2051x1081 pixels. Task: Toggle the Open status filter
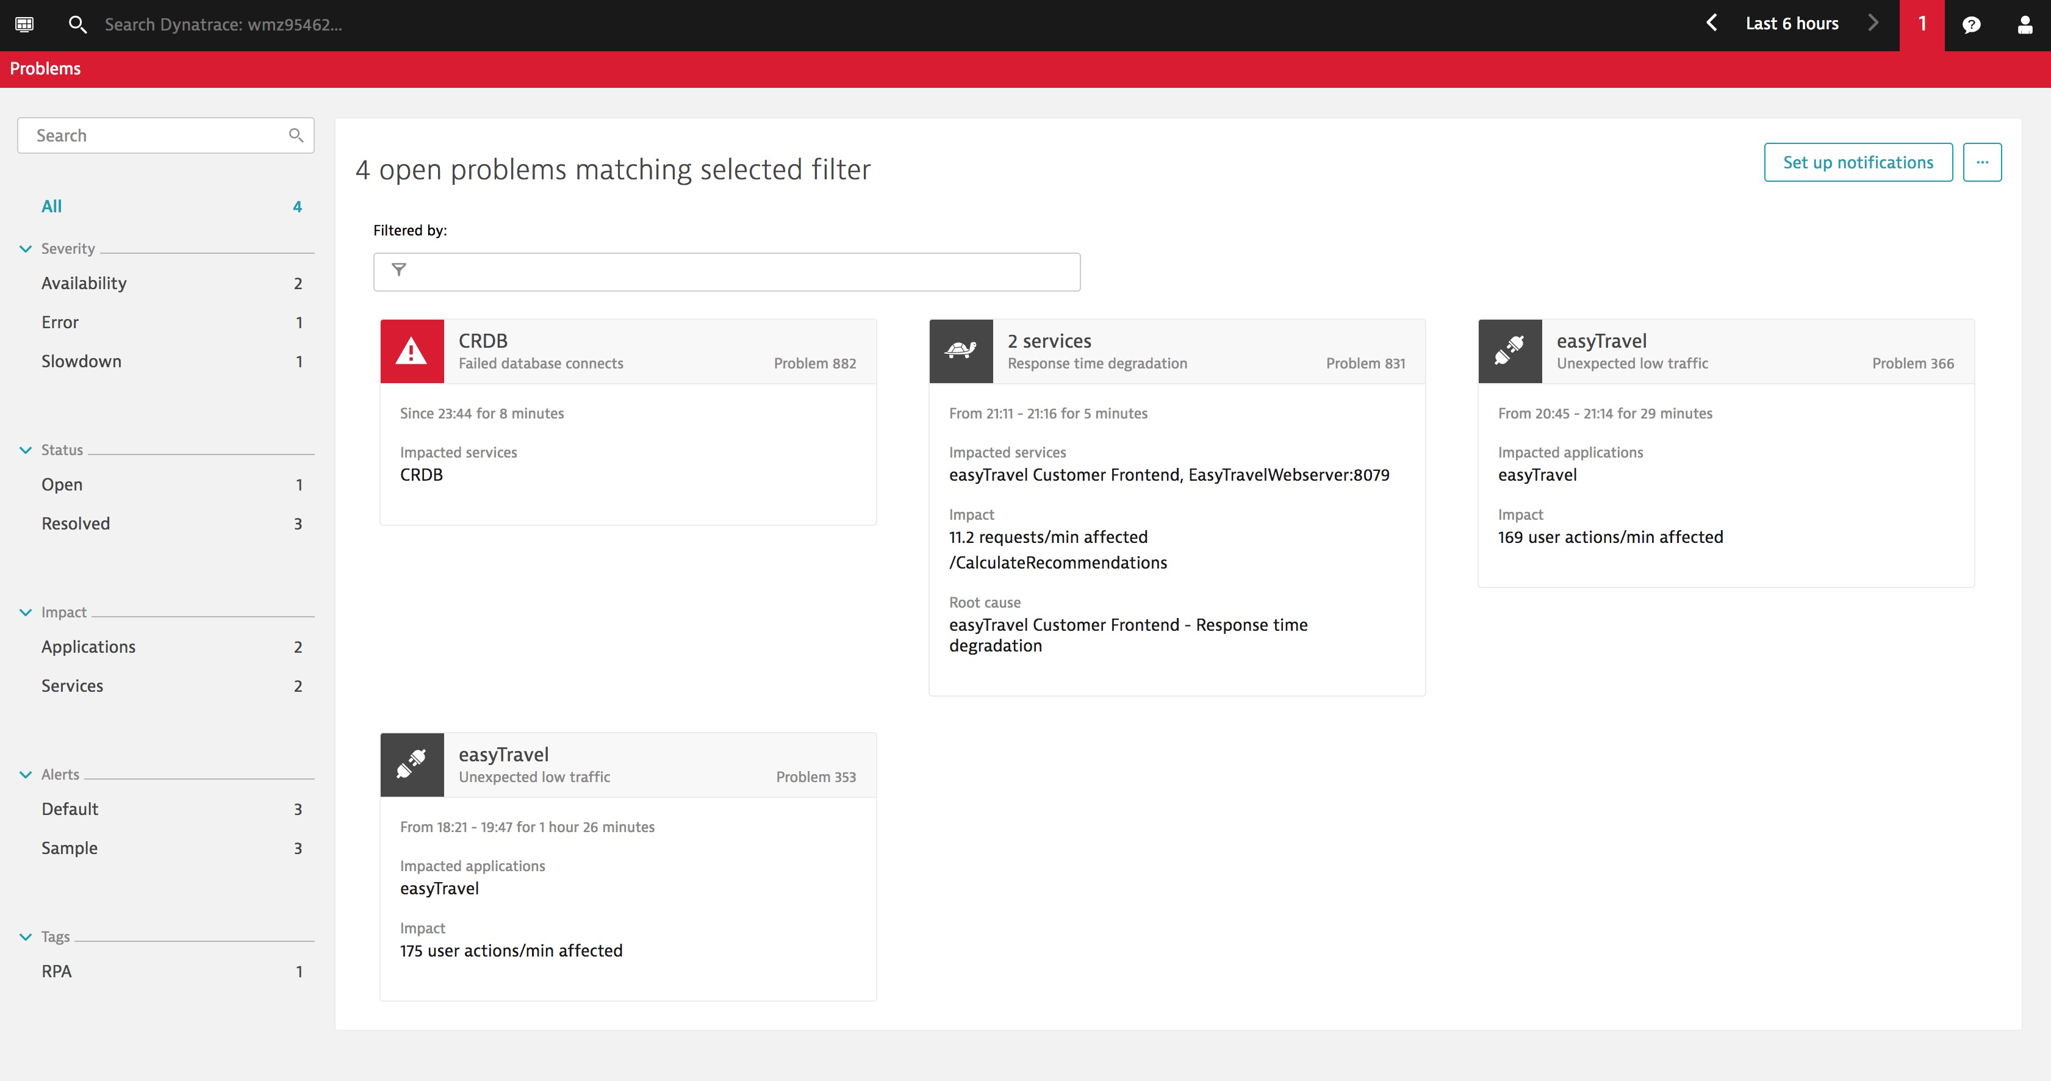coord(62,484)
